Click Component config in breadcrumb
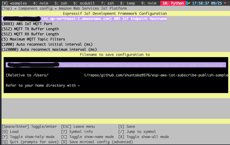The width and height of the screenshot is (230, 145). 35,8
